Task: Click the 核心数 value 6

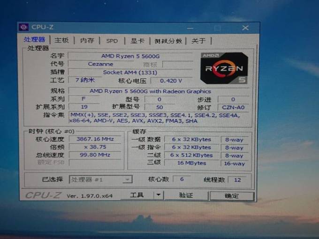Action: click(x=182, y=179)
